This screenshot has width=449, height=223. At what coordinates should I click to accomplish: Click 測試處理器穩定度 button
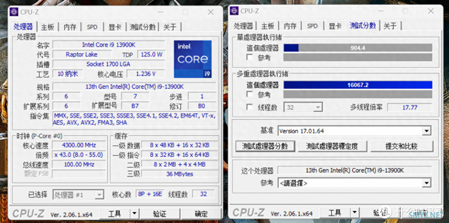click(x=332, y=146)
